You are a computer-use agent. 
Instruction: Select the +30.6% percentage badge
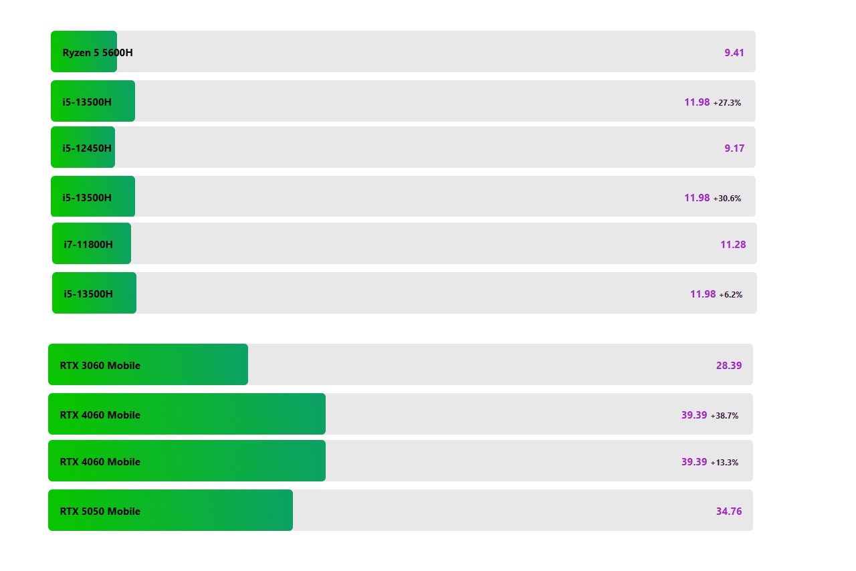[727, 199]
